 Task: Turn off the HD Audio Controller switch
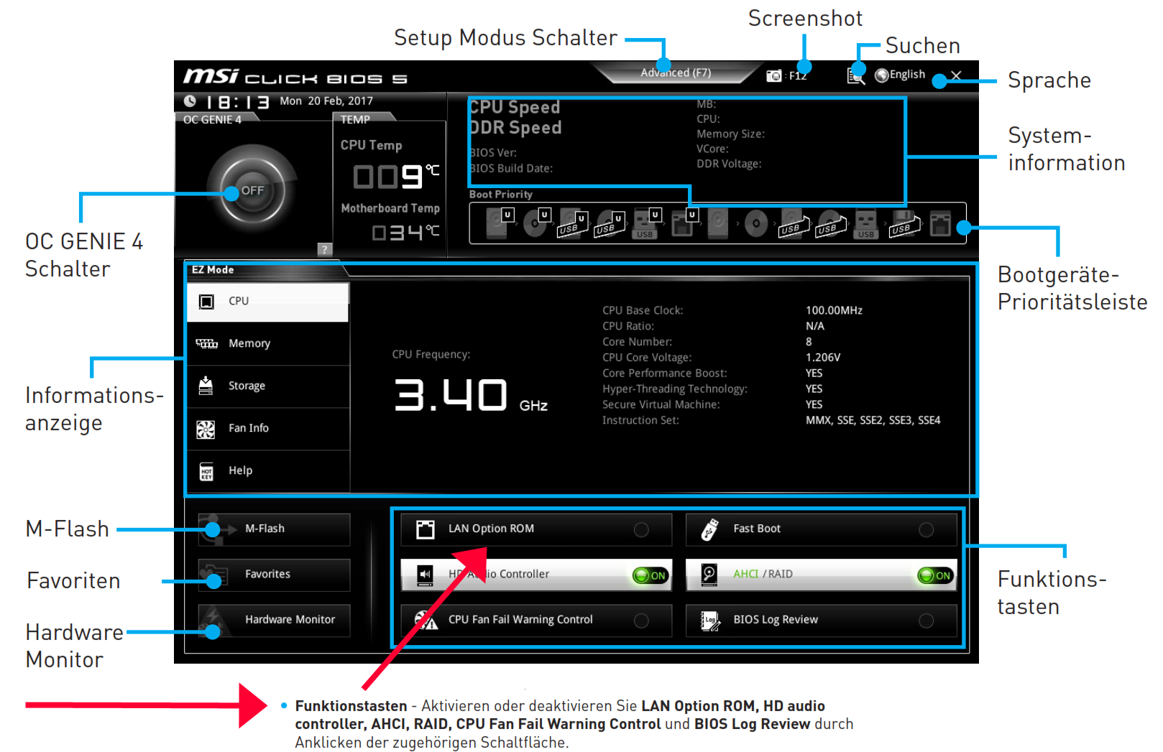[651, 575]
